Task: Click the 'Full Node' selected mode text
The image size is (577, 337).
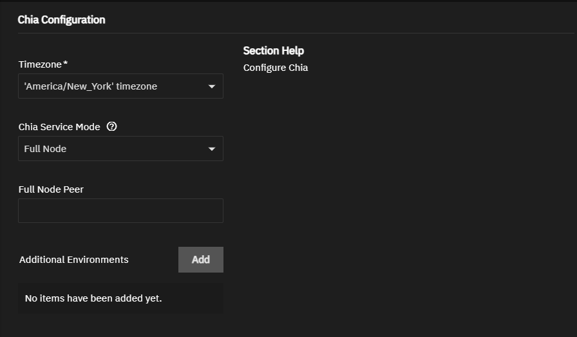Action: pyautogui.click(x=46, y=149)
